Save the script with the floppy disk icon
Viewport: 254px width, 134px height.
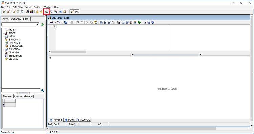tap(149, 22)
